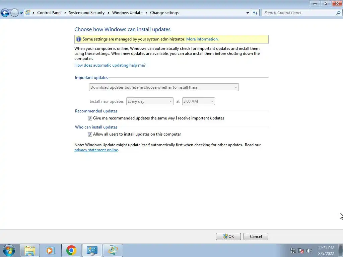343x257 pixels.
Task: Click the network tray icon
Action: [293, 251]
